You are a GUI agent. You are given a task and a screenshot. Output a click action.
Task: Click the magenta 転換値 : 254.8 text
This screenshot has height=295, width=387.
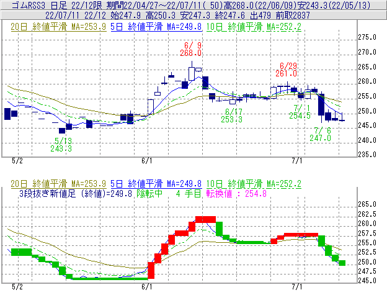pos(236,193)
